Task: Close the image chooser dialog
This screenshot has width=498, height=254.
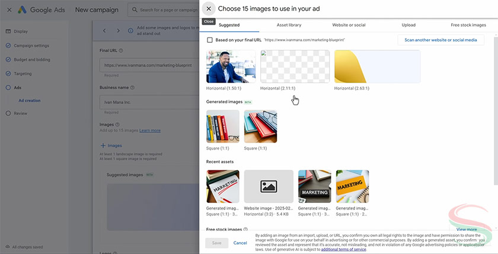Action: tap(209, 9)
